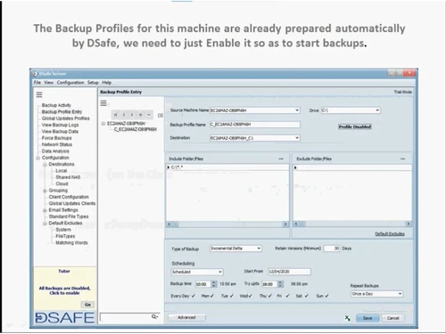Screen dimensions: 446x334
Task: Collapse the Default Excludes tree node
Action: (x=45, y=224)
